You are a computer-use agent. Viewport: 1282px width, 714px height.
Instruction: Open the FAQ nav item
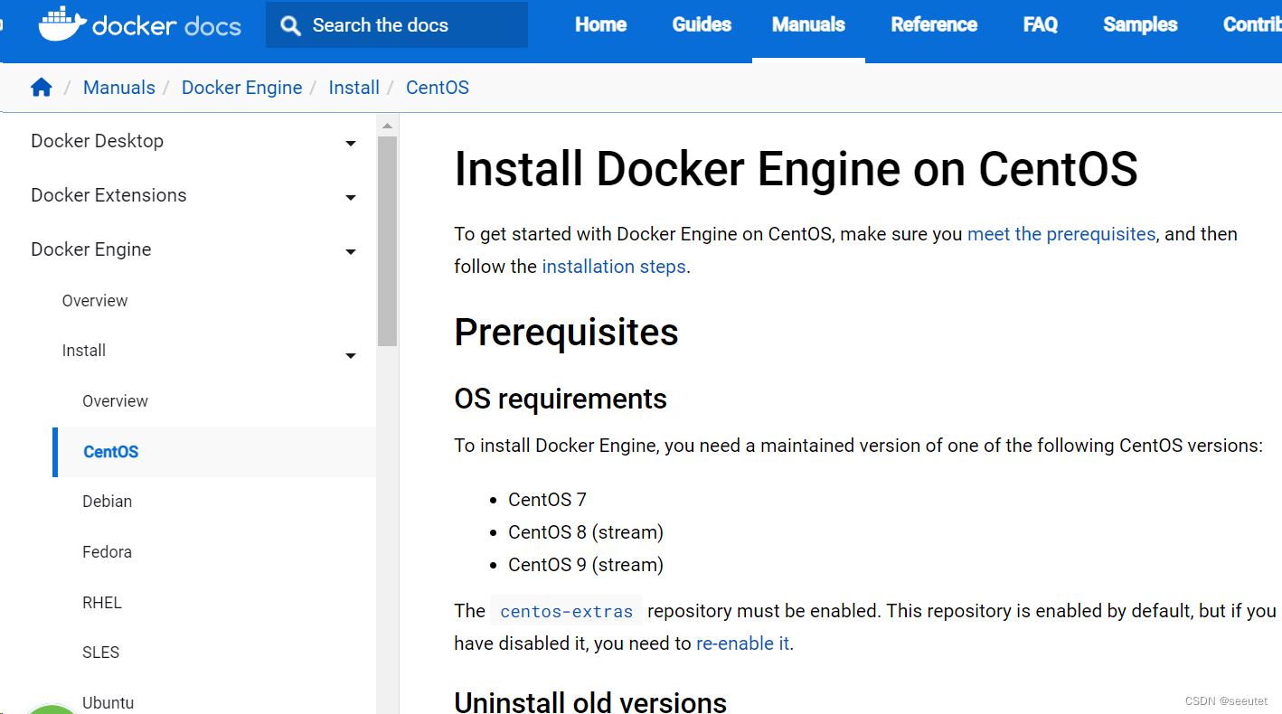1041,24
